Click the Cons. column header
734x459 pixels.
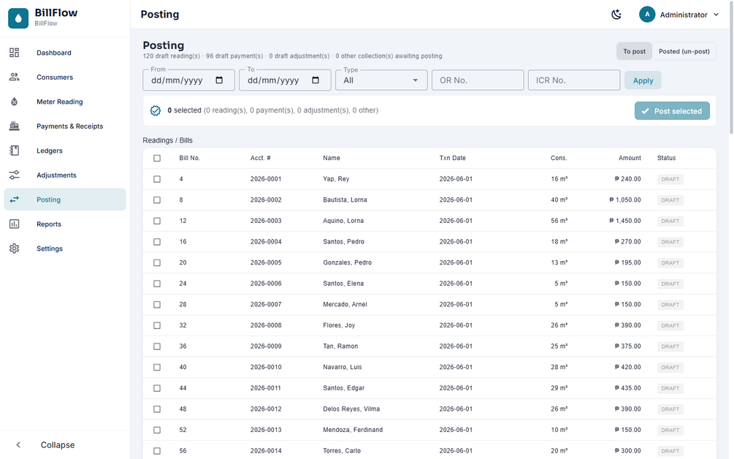559,159
